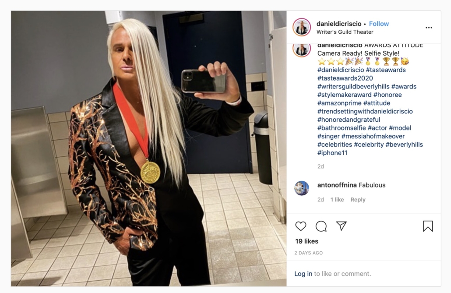Open antonoffnina username link
The height and width of the screenshot is (293, 451).
pyautogui.click(x=337, y=185)
